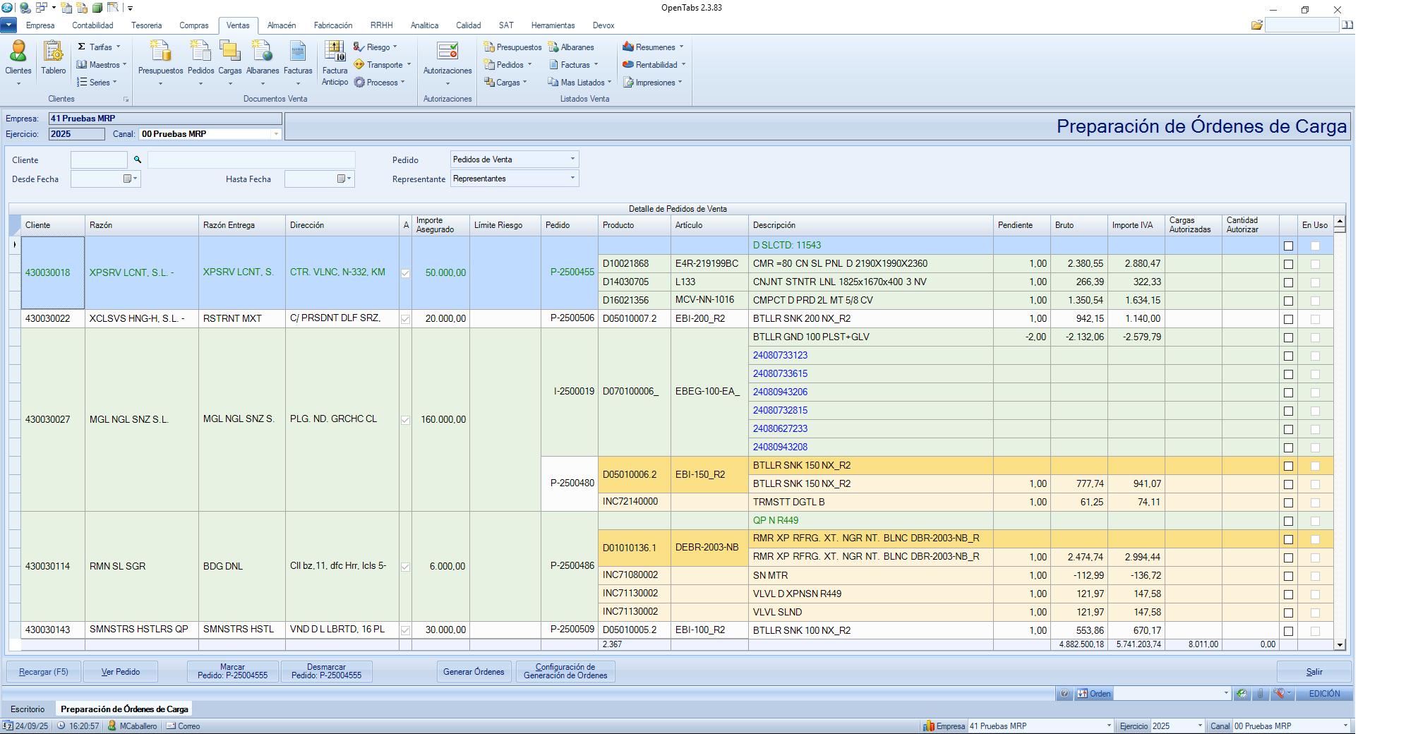The height and width of the screenshot is (734, 1406).
Task: Check the box for CMR =80 CN SL row
Action: pos(1288,264)
